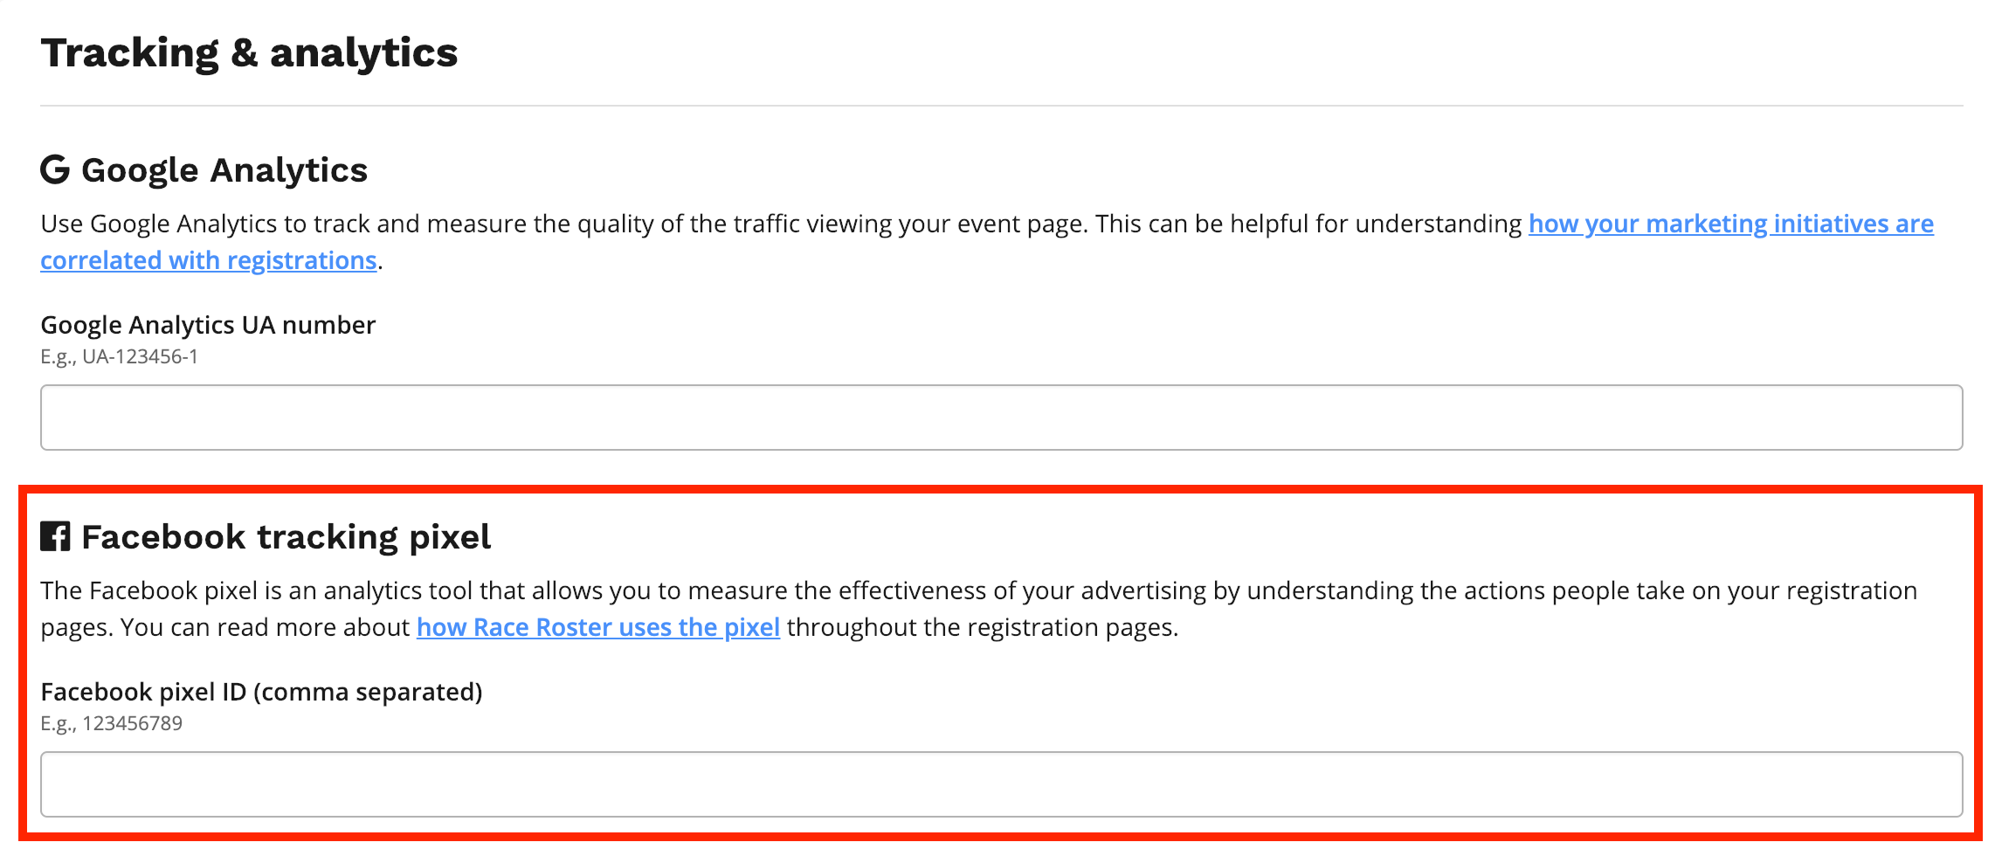Click the "Facebook tracking pixel" section heading

(286, 537)
